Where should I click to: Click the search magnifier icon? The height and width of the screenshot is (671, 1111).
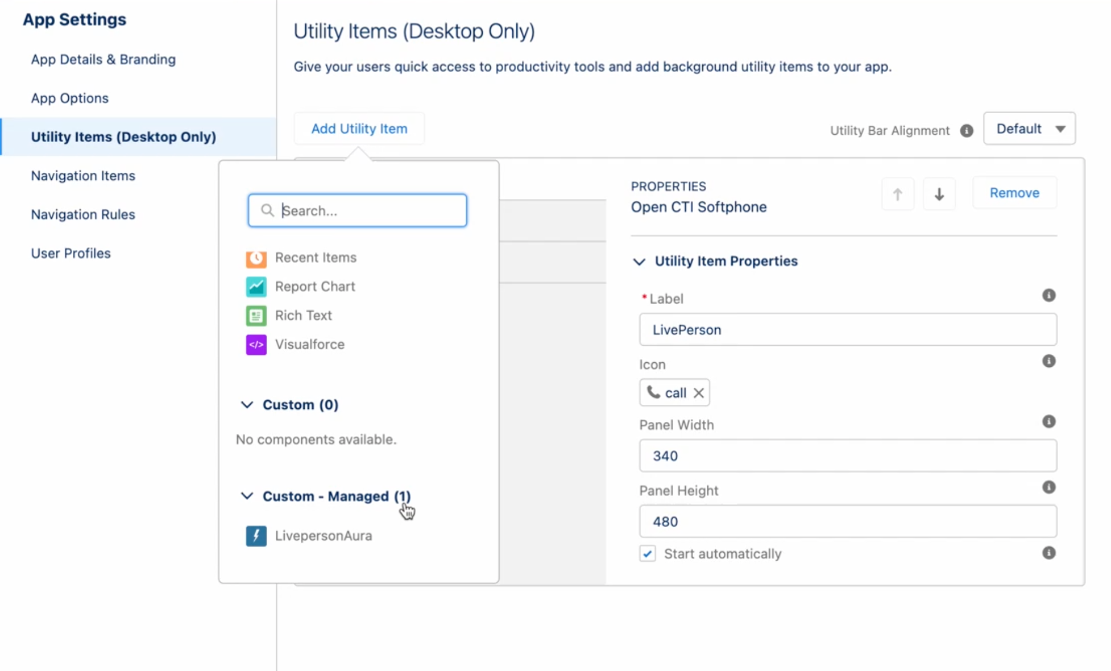pyautogui.click(x=267, y=210)
